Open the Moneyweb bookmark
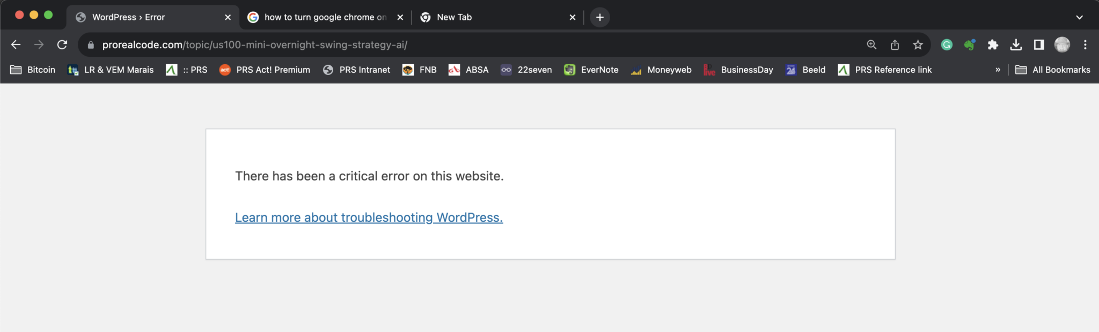Image resolution: width=1099 pixels, height=332 pixels. coord(661,70)
